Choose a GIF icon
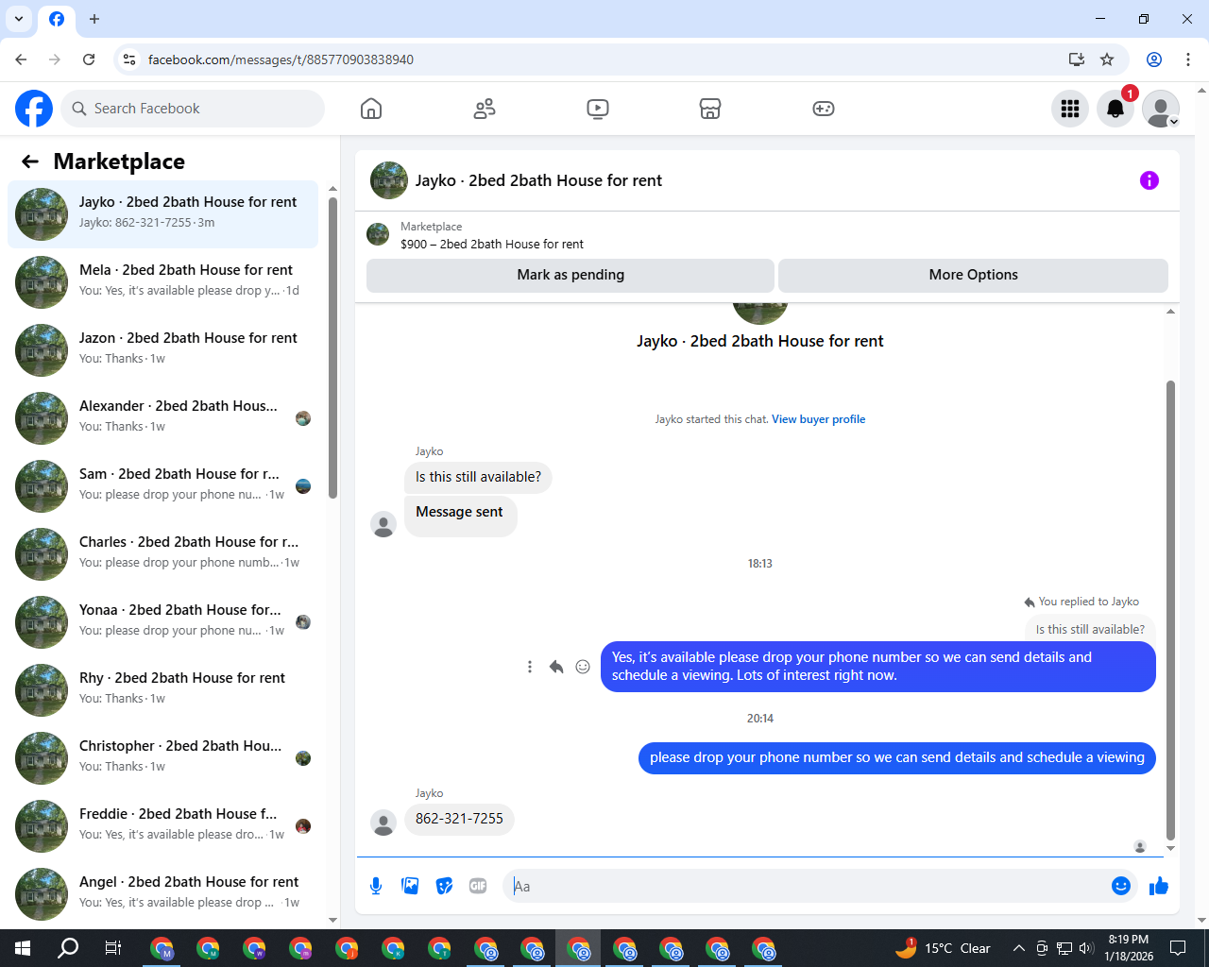The image size is (1209, 967). [478, 886]
